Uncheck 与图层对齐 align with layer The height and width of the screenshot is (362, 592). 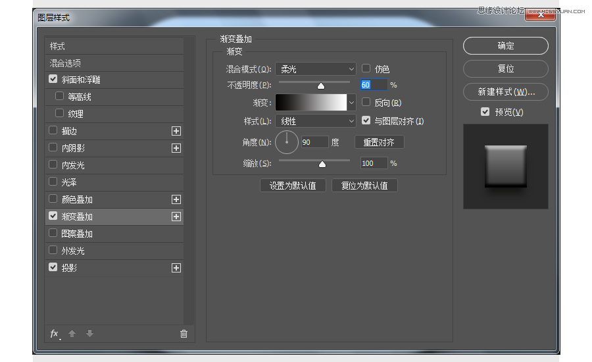click(x=366, y=120)
